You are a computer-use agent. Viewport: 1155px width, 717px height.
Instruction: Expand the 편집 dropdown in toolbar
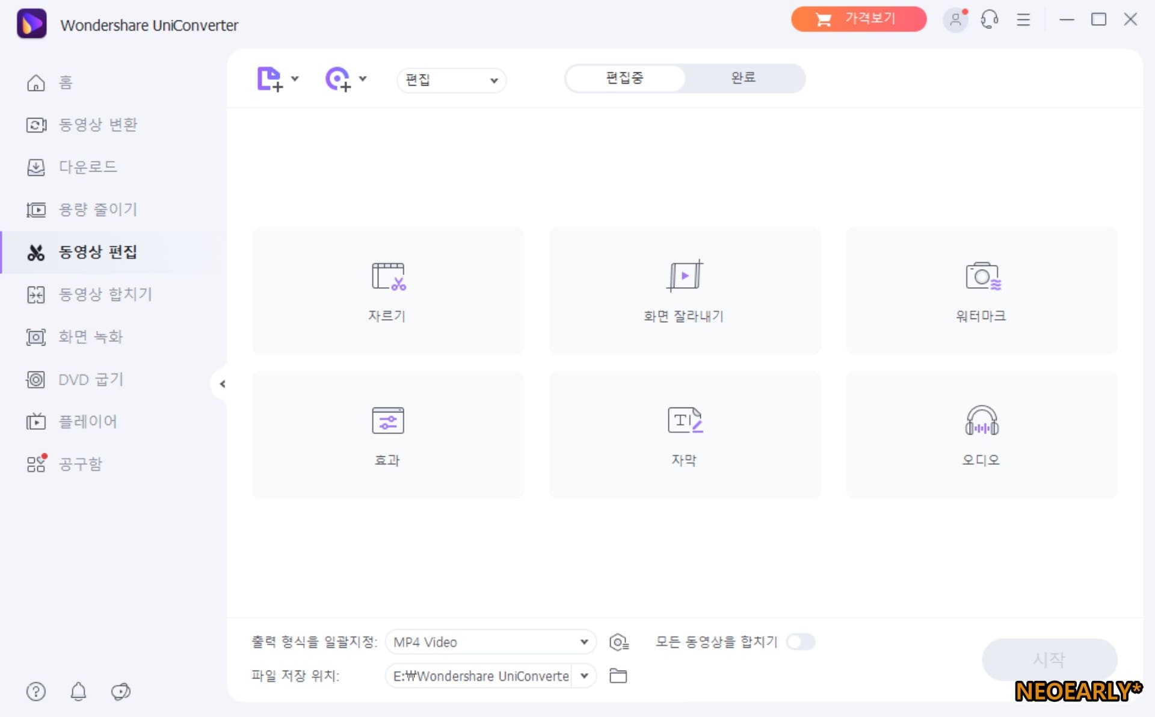(x=451, y=80)
